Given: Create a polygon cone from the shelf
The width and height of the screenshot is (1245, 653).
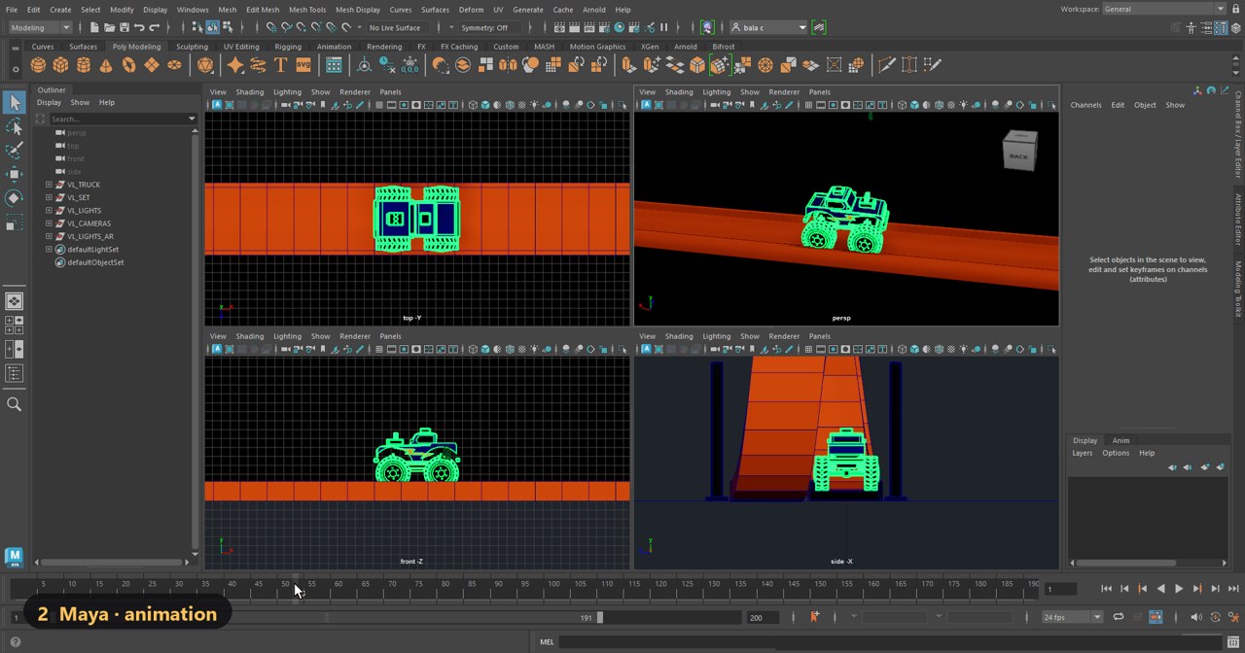Looking at the screenshot, I should pyautogui.click(x=106, y=65).
